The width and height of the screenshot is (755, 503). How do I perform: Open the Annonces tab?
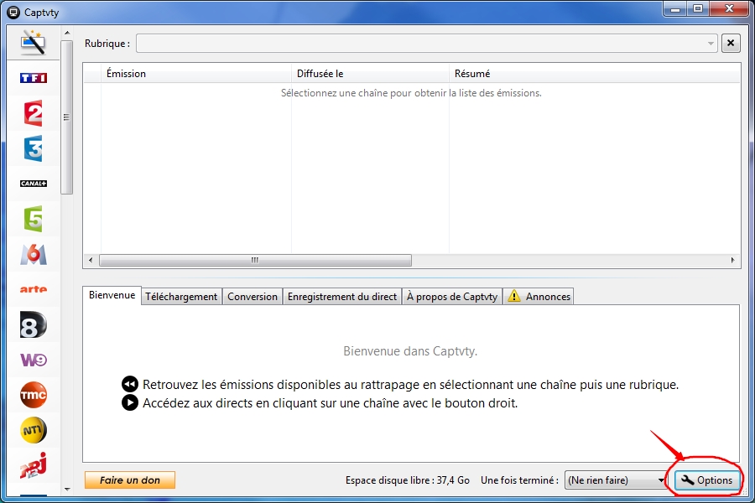[x=539, y=297]
